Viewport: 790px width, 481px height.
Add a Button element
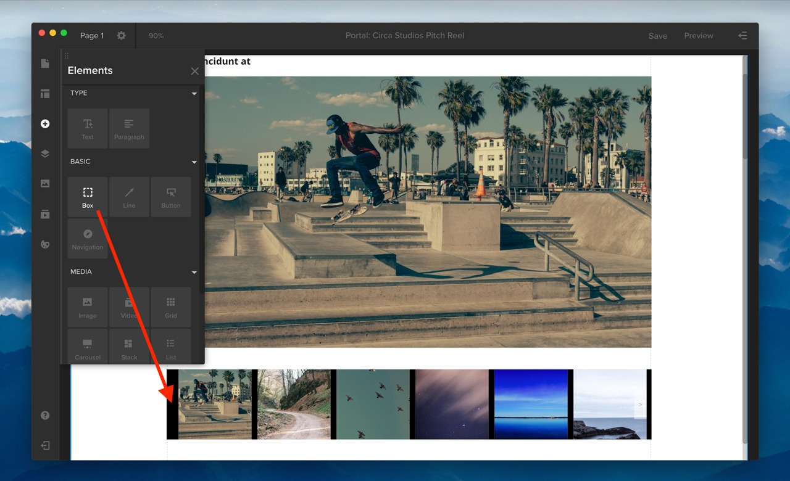coord(171,197)
